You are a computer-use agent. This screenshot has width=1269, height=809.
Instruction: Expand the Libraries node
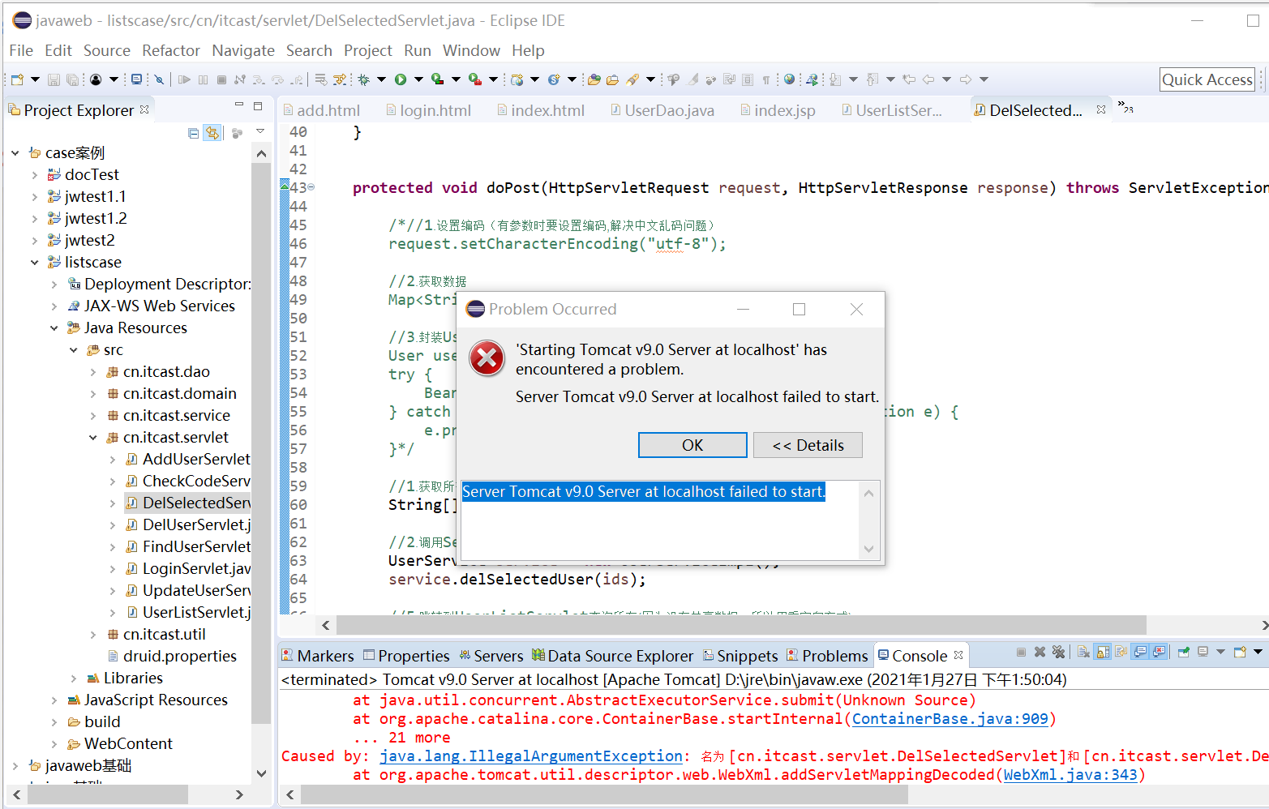pyautogui.click(x=73, y=678)
